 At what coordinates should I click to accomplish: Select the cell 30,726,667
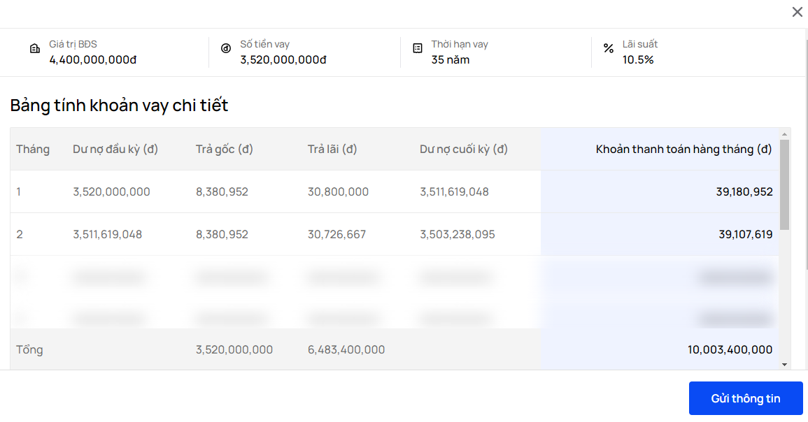click(336, 235)
